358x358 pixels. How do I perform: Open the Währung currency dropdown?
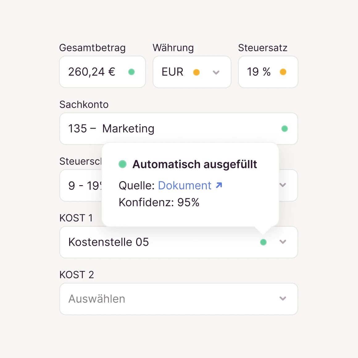click(x=216, y=72)
